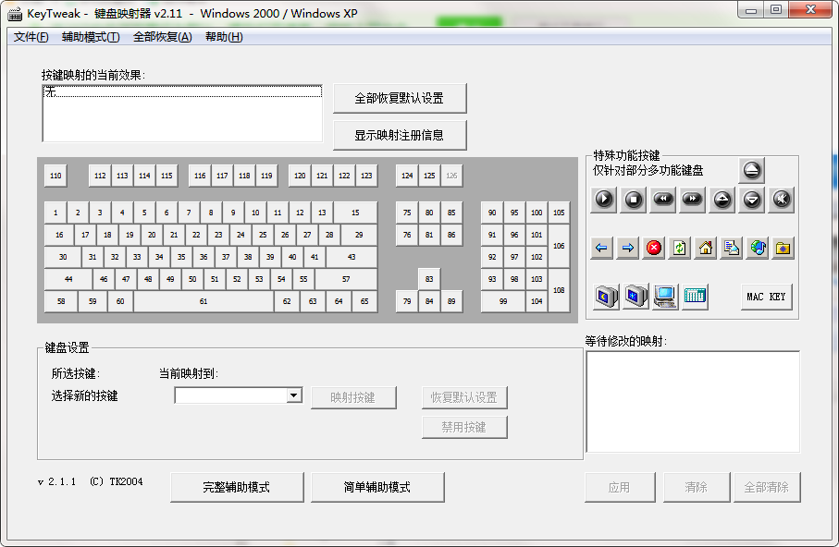Click the media Play special key button
839x547 pixels.
point(603,198)
